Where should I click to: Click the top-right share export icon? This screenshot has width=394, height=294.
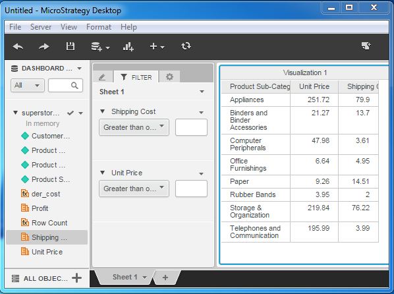coord(366,46)
